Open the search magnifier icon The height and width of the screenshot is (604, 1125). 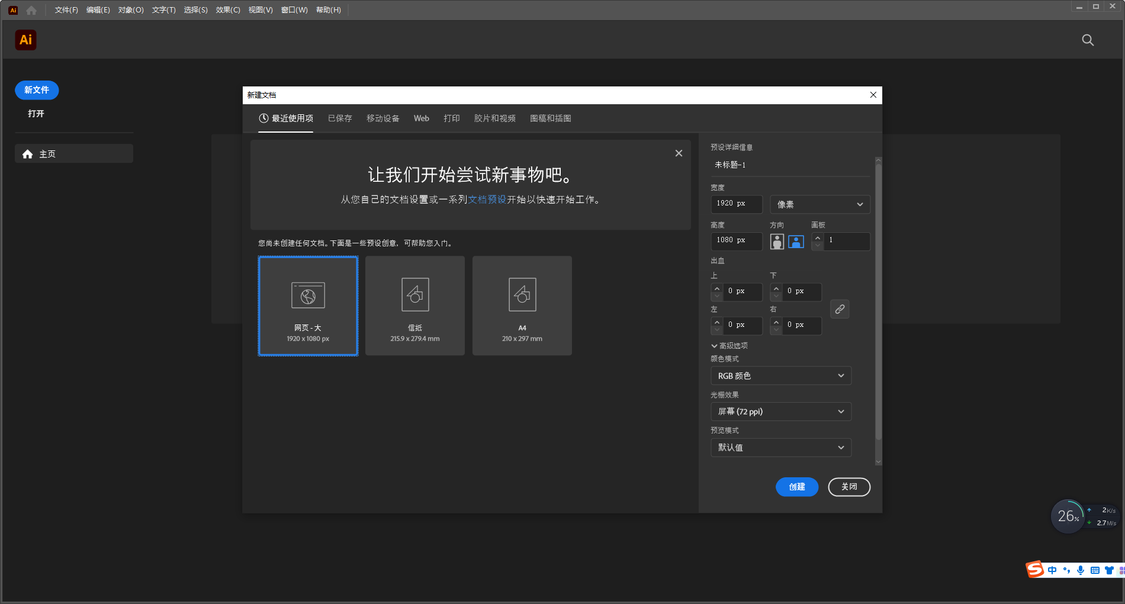coord(1088,40)
